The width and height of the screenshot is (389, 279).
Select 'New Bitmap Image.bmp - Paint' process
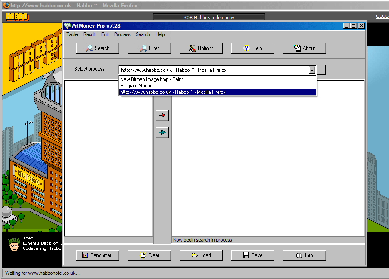(218, 79)
